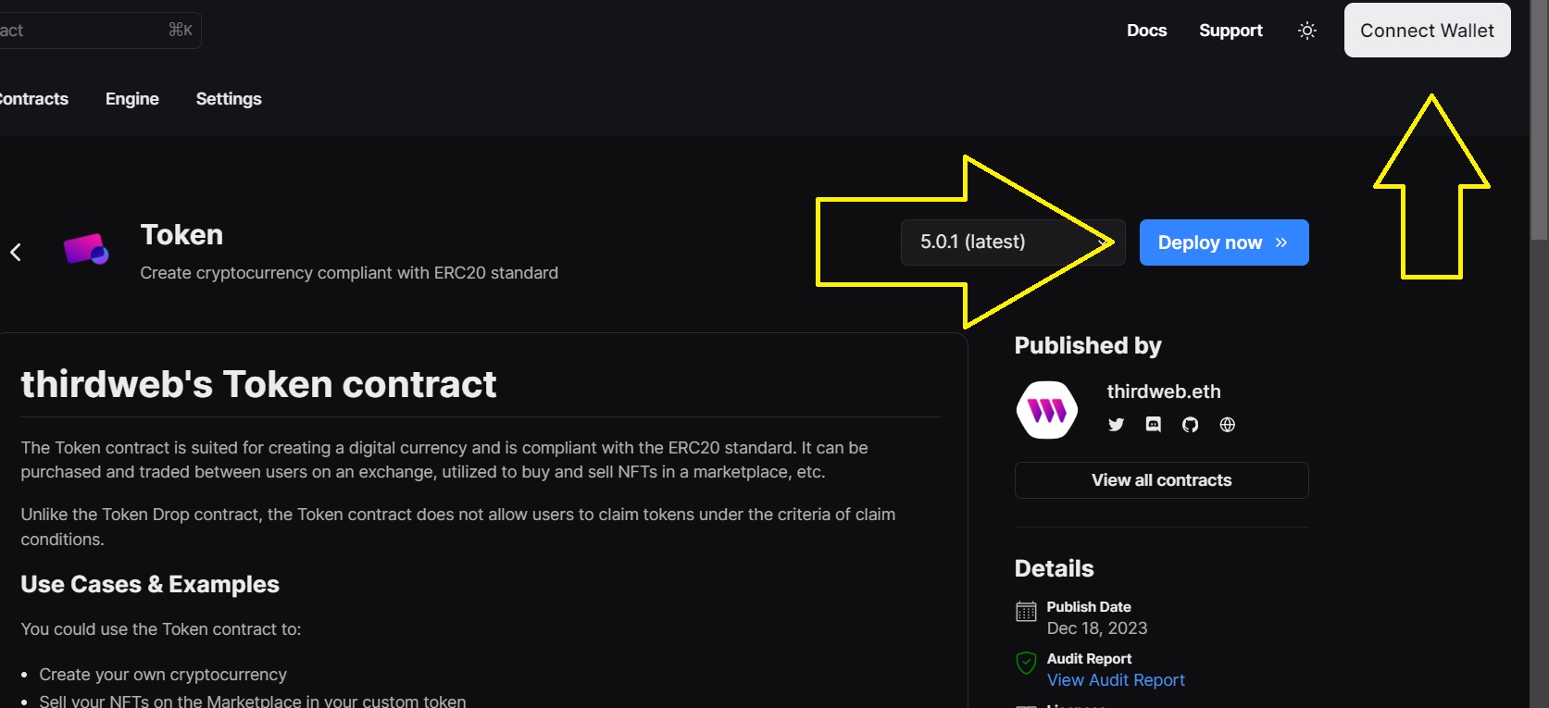
Task: Click the 'Publish Date' label
Action: tap(1089, 607)
